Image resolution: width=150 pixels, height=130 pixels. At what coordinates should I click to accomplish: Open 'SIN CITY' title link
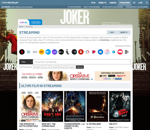[113, 124]
